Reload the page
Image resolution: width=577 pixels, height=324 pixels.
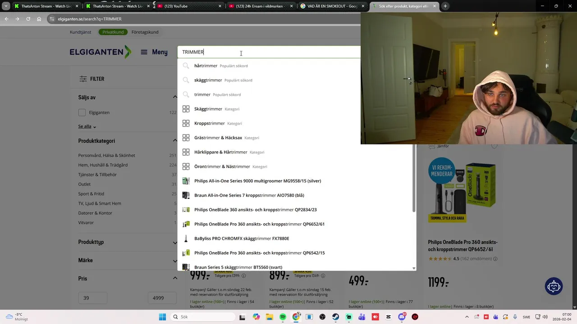click(28, 19)
